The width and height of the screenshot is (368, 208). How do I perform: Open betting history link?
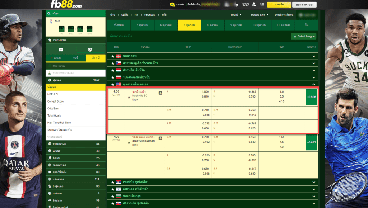point(284,15)
